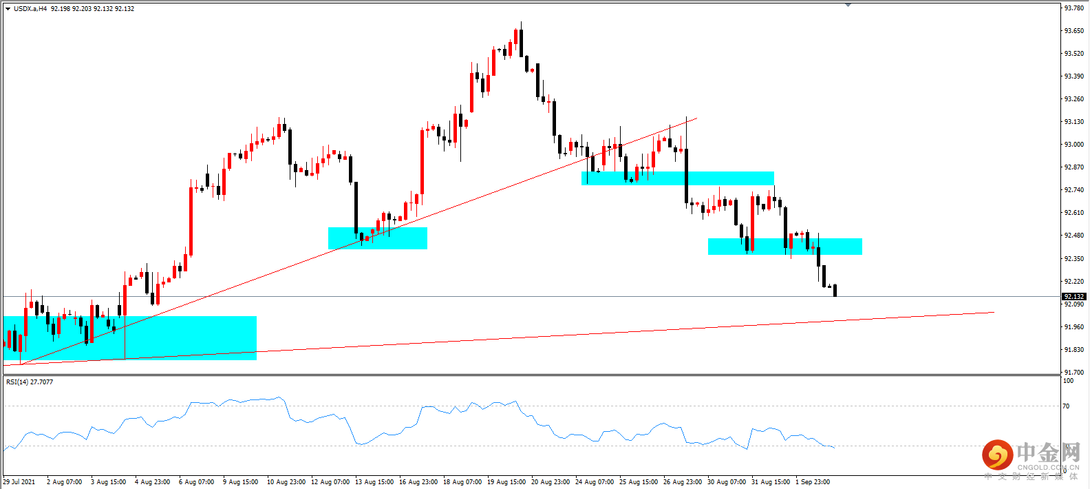Select the cyan rectangle near 92.80 level

click(x=678, y=178)
